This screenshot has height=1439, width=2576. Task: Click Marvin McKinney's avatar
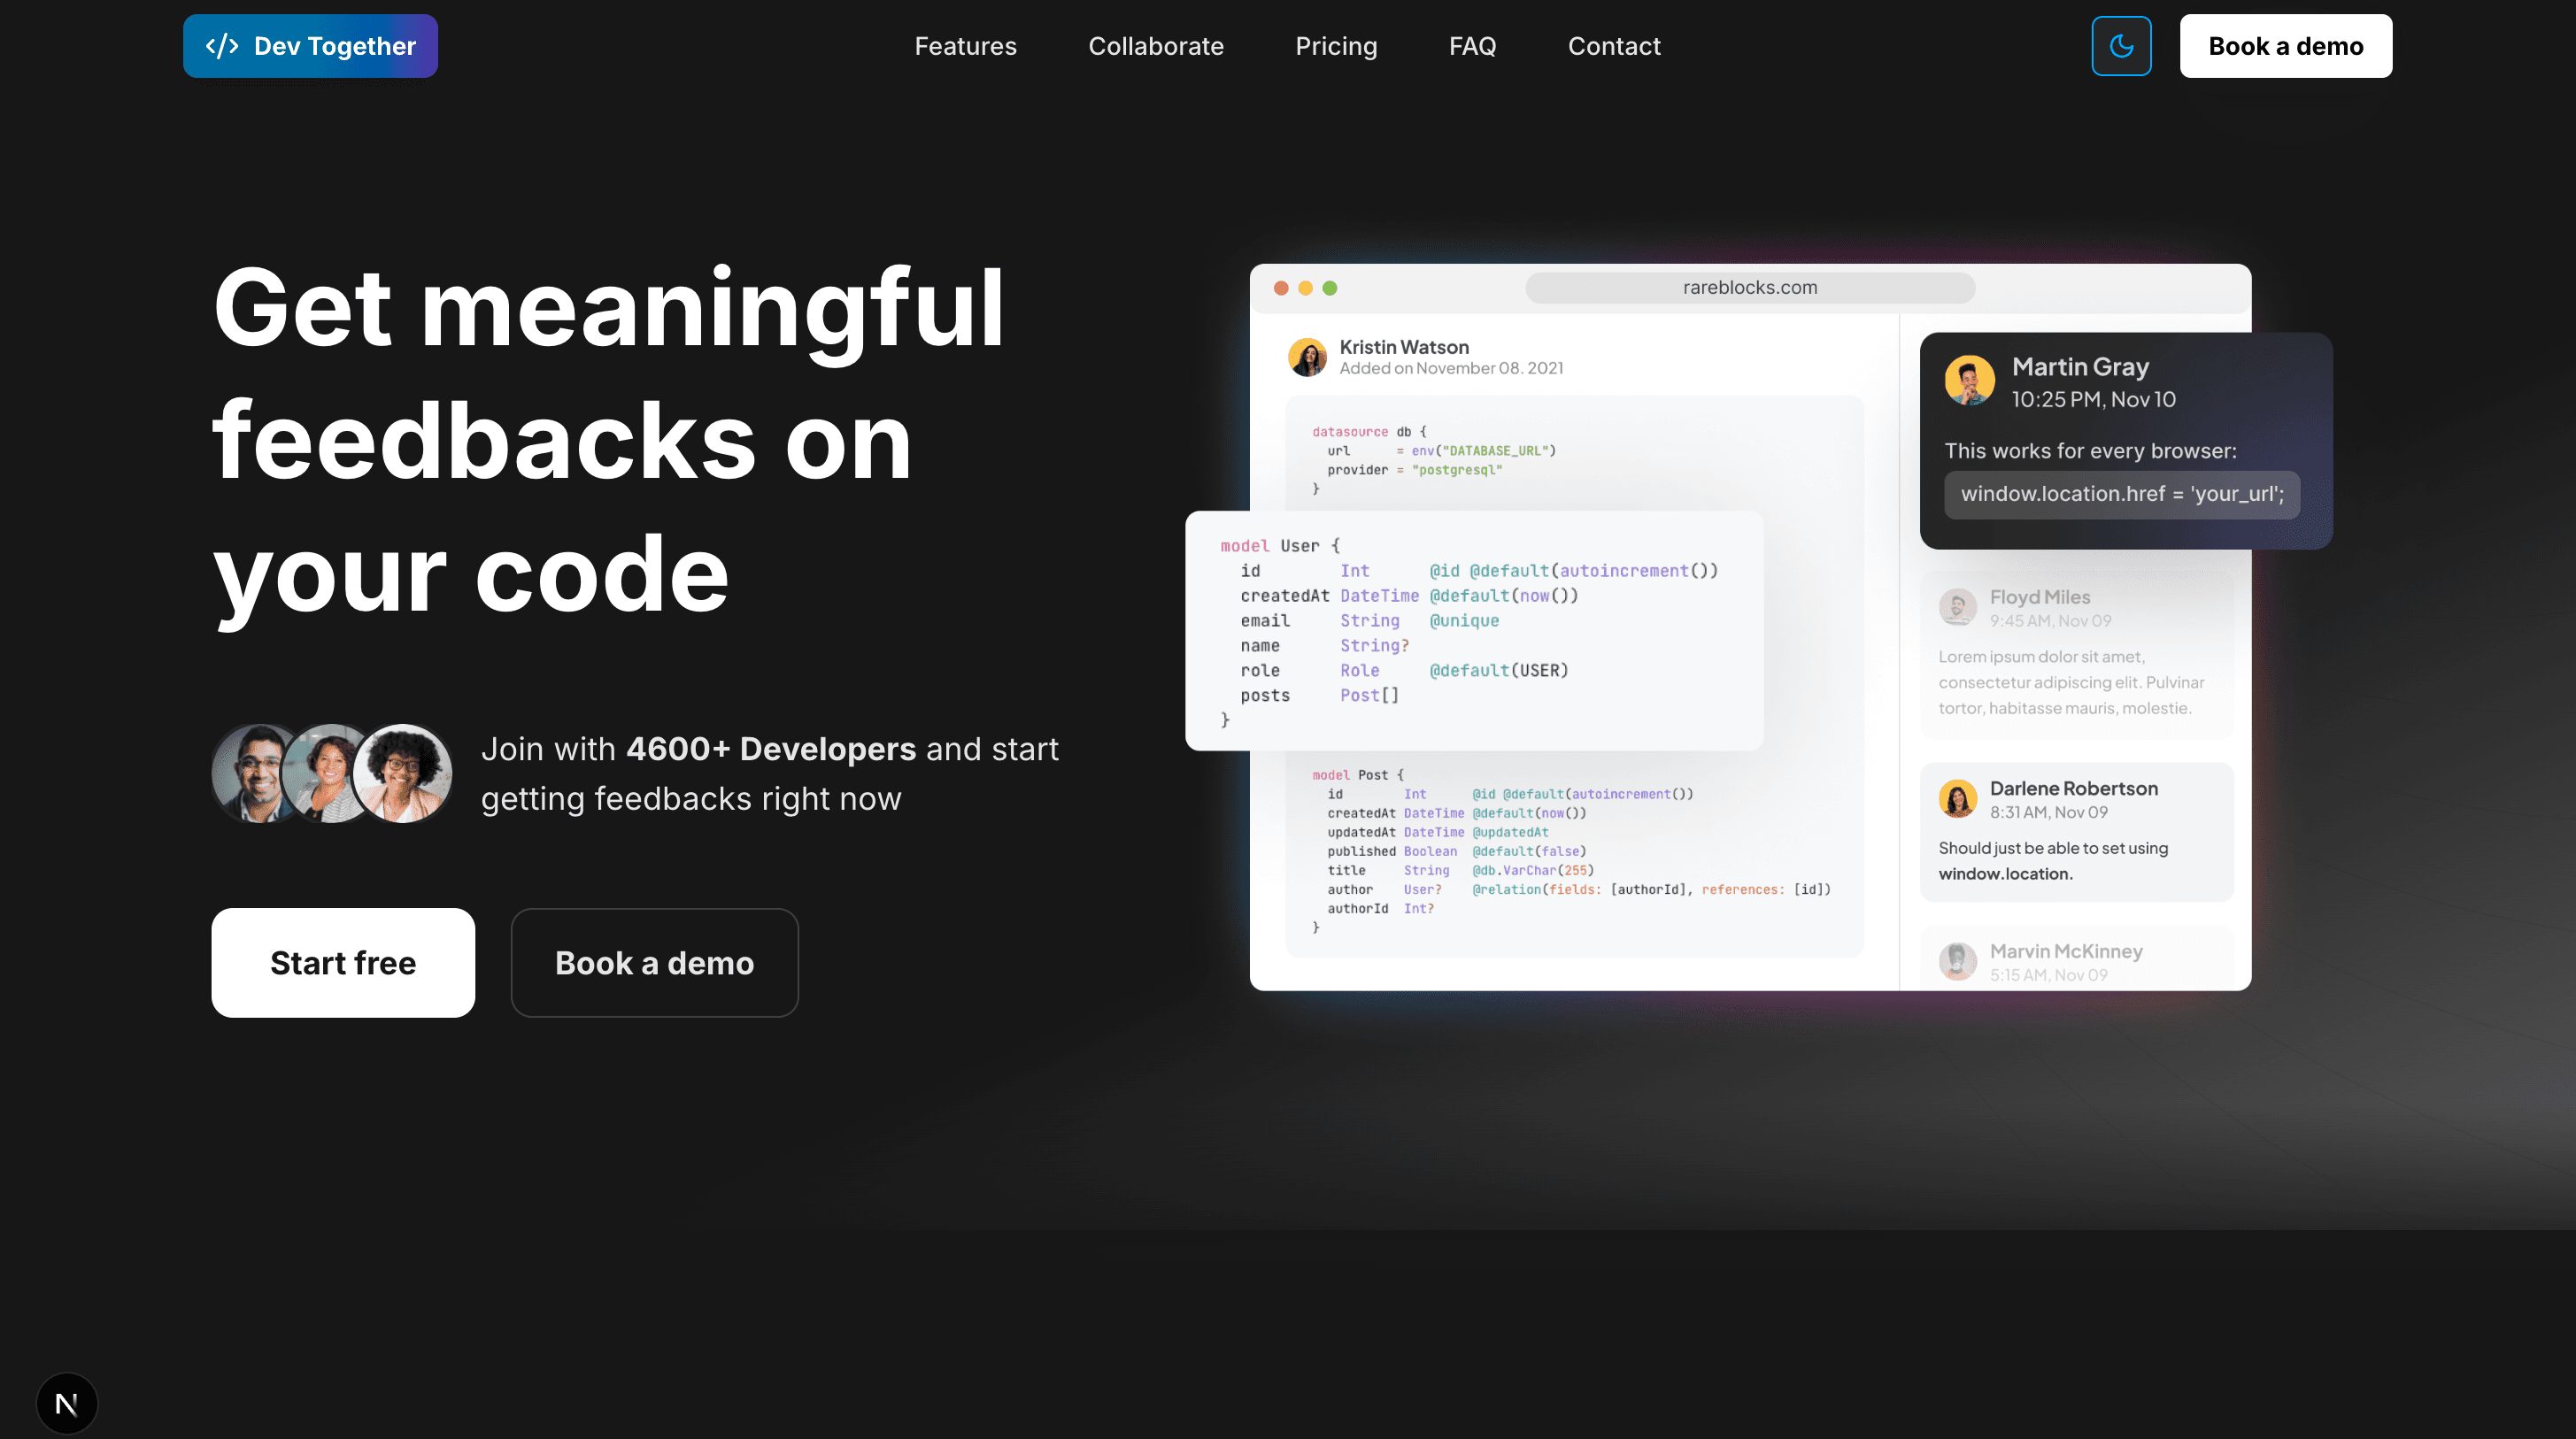(1957, 961)
